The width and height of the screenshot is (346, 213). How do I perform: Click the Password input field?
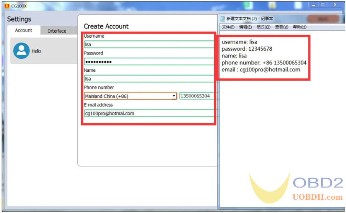[149, 61]
